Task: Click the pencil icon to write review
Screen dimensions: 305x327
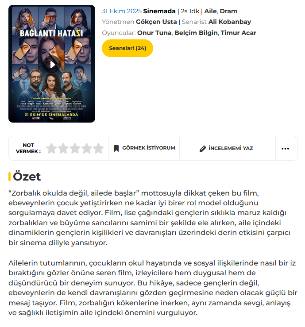Action: tap(203, 149)
